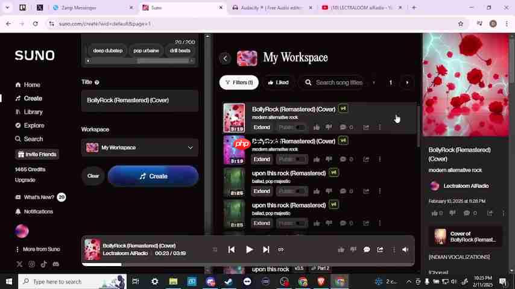Toggle Public on second BollyRock Cover
Image resolution: width=515 pixels, height=289 pixels.
(291, 160)
